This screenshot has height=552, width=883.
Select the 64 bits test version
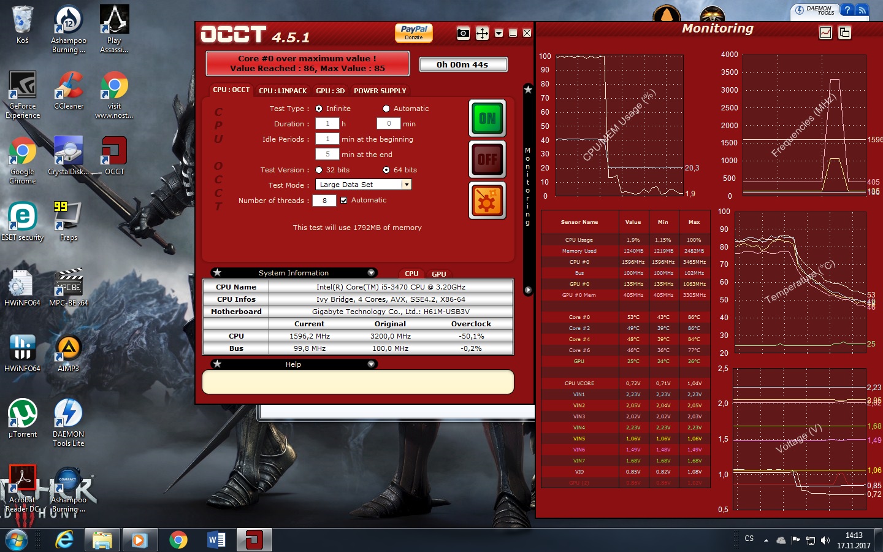point(386,170)
